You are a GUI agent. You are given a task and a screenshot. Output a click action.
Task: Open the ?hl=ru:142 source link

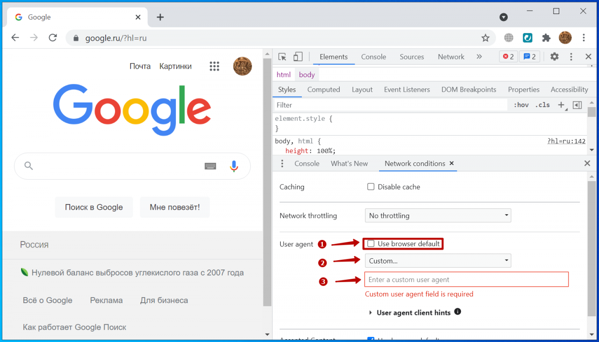(x=566, y=141)
